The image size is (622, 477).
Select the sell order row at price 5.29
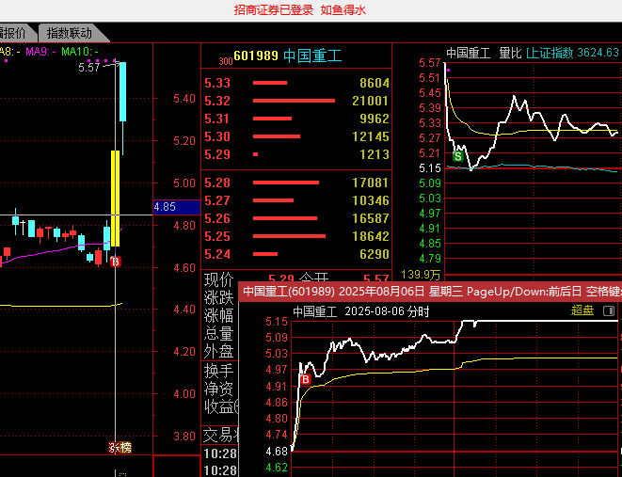(296, 154)
